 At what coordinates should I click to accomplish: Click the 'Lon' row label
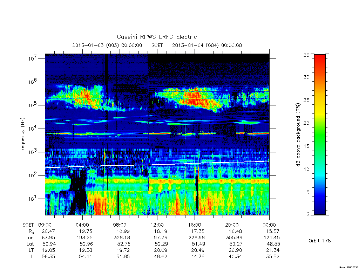[x=29, y=238]
